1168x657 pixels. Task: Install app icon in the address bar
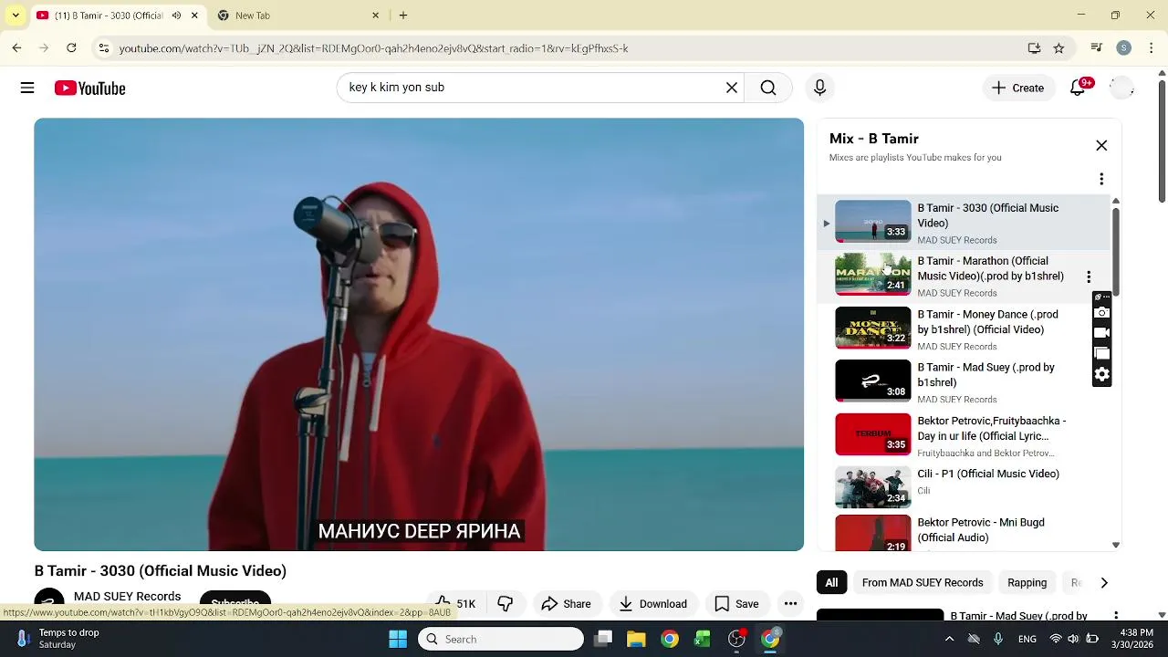click(x=1034, y=48)
